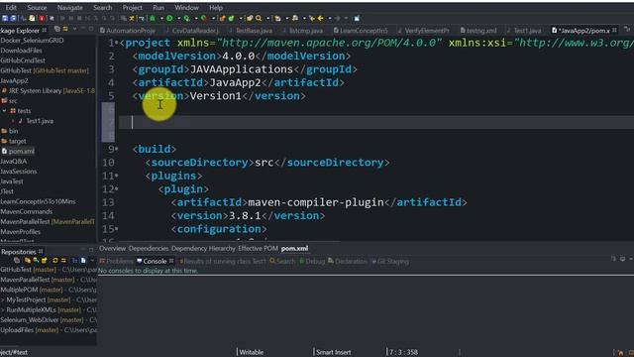
Task: Expand RunMultipleXMLs repository node
Action: 2,310
